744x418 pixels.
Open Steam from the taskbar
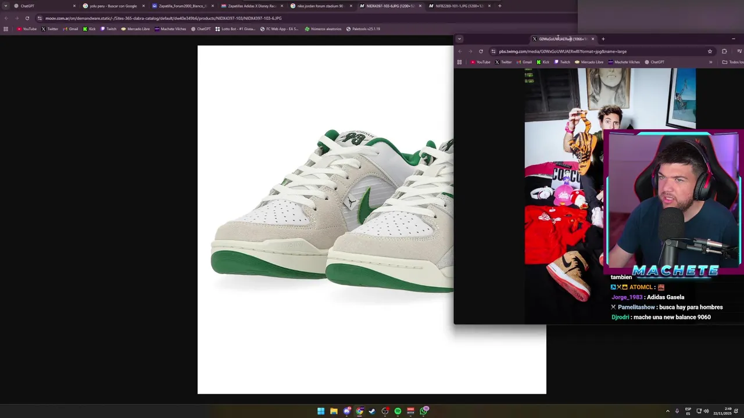(372, 411)
